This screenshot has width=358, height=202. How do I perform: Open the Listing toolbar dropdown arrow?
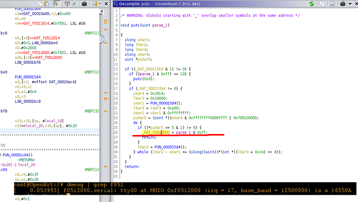[100, 4]
